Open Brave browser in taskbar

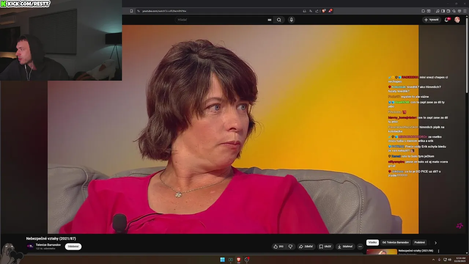pos(239,260)
